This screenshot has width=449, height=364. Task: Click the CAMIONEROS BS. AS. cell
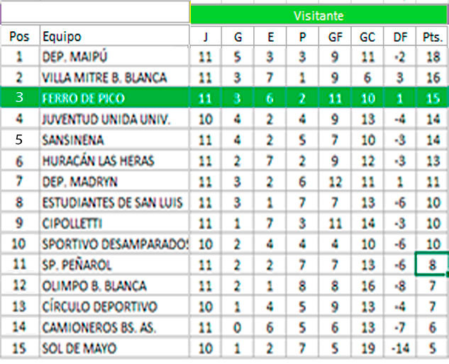tap(114, 328)
